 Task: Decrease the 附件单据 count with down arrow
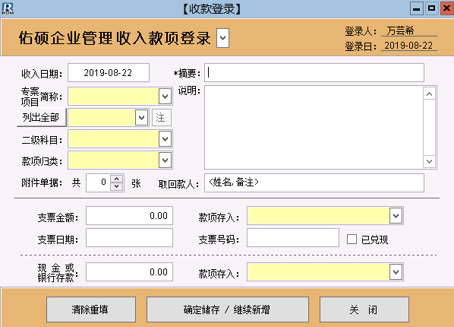117,186
